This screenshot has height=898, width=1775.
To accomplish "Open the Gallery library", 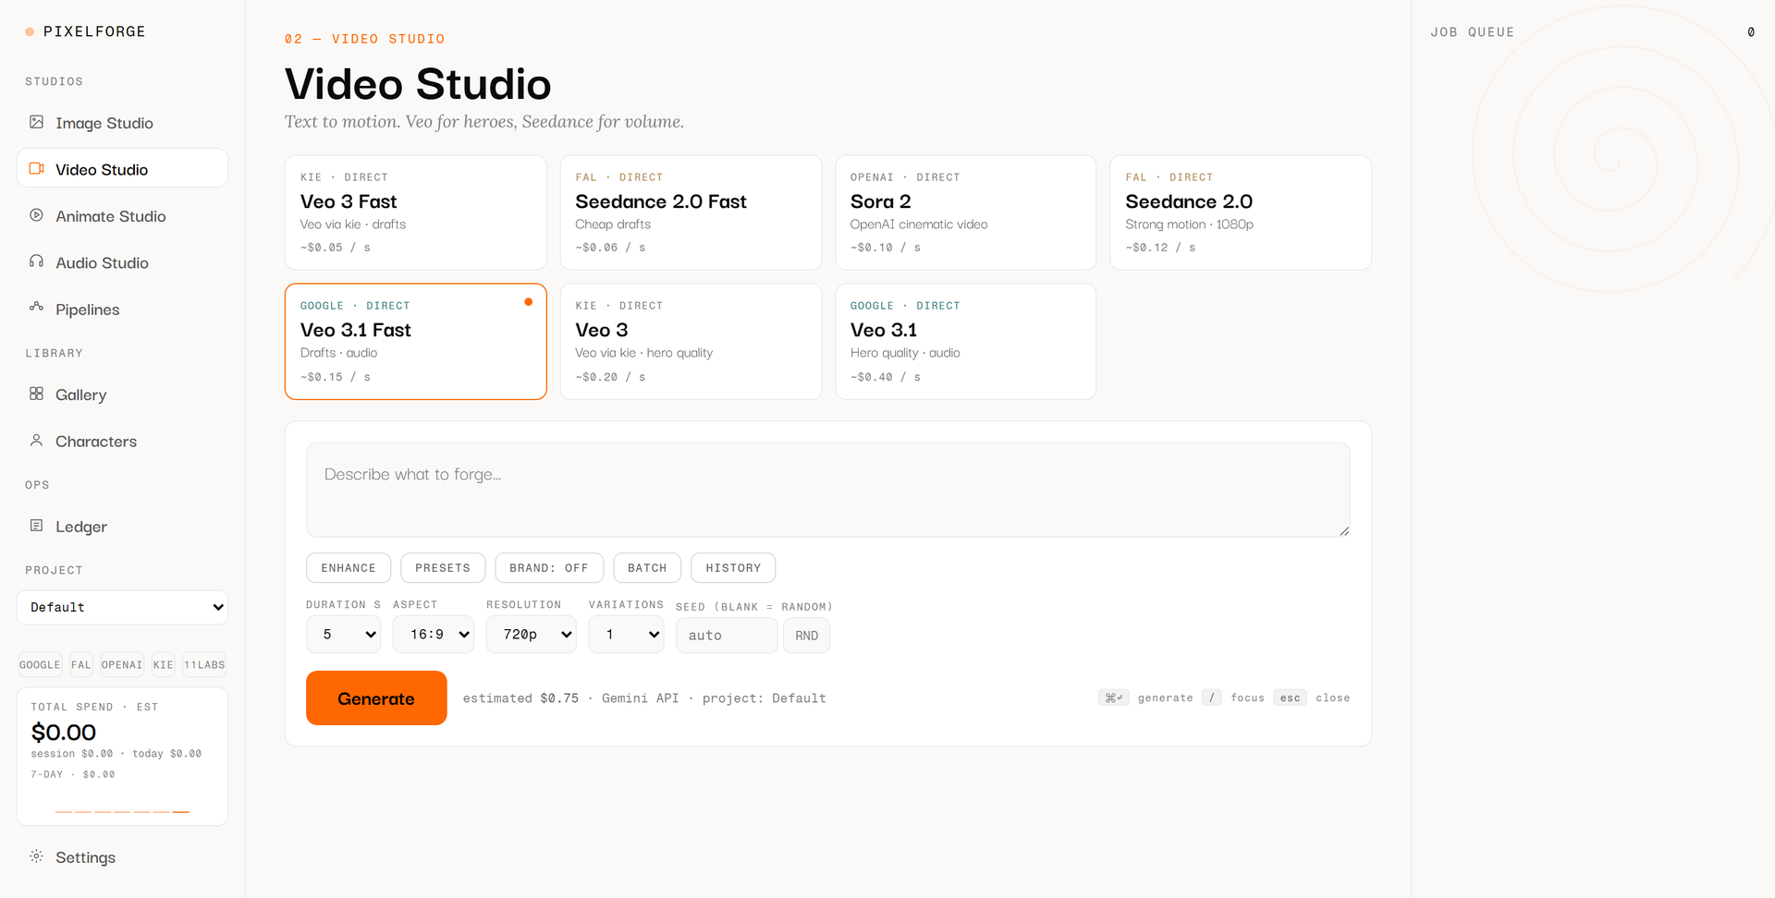I will click(122, 394).
